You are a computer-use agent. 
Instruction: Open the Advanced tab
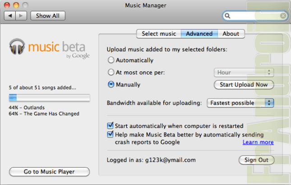199,34
